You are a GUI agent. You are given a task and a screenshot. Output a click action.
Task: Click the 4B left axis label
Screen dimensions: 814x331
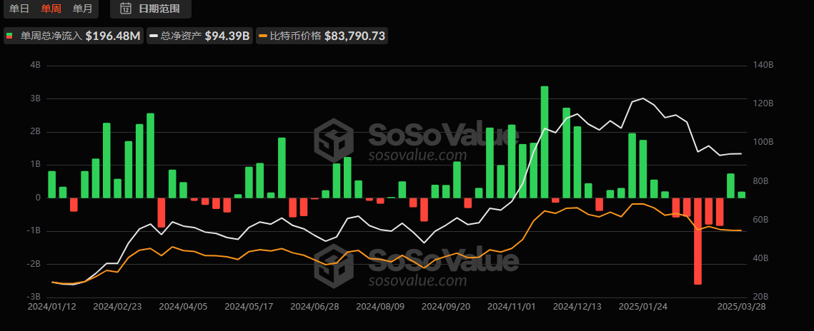pyautogui.click(x=36, y=65)
